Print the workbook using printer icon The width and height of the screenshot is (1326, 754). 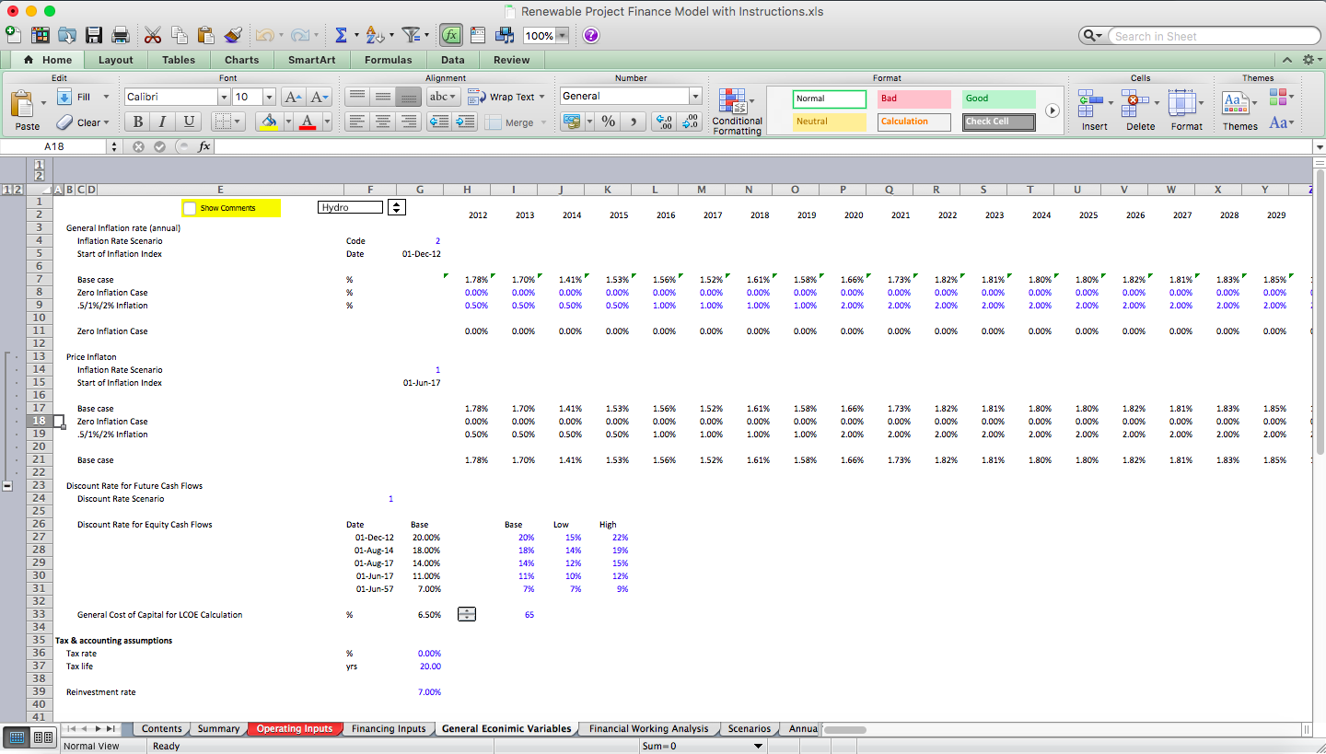click(120, 35)
